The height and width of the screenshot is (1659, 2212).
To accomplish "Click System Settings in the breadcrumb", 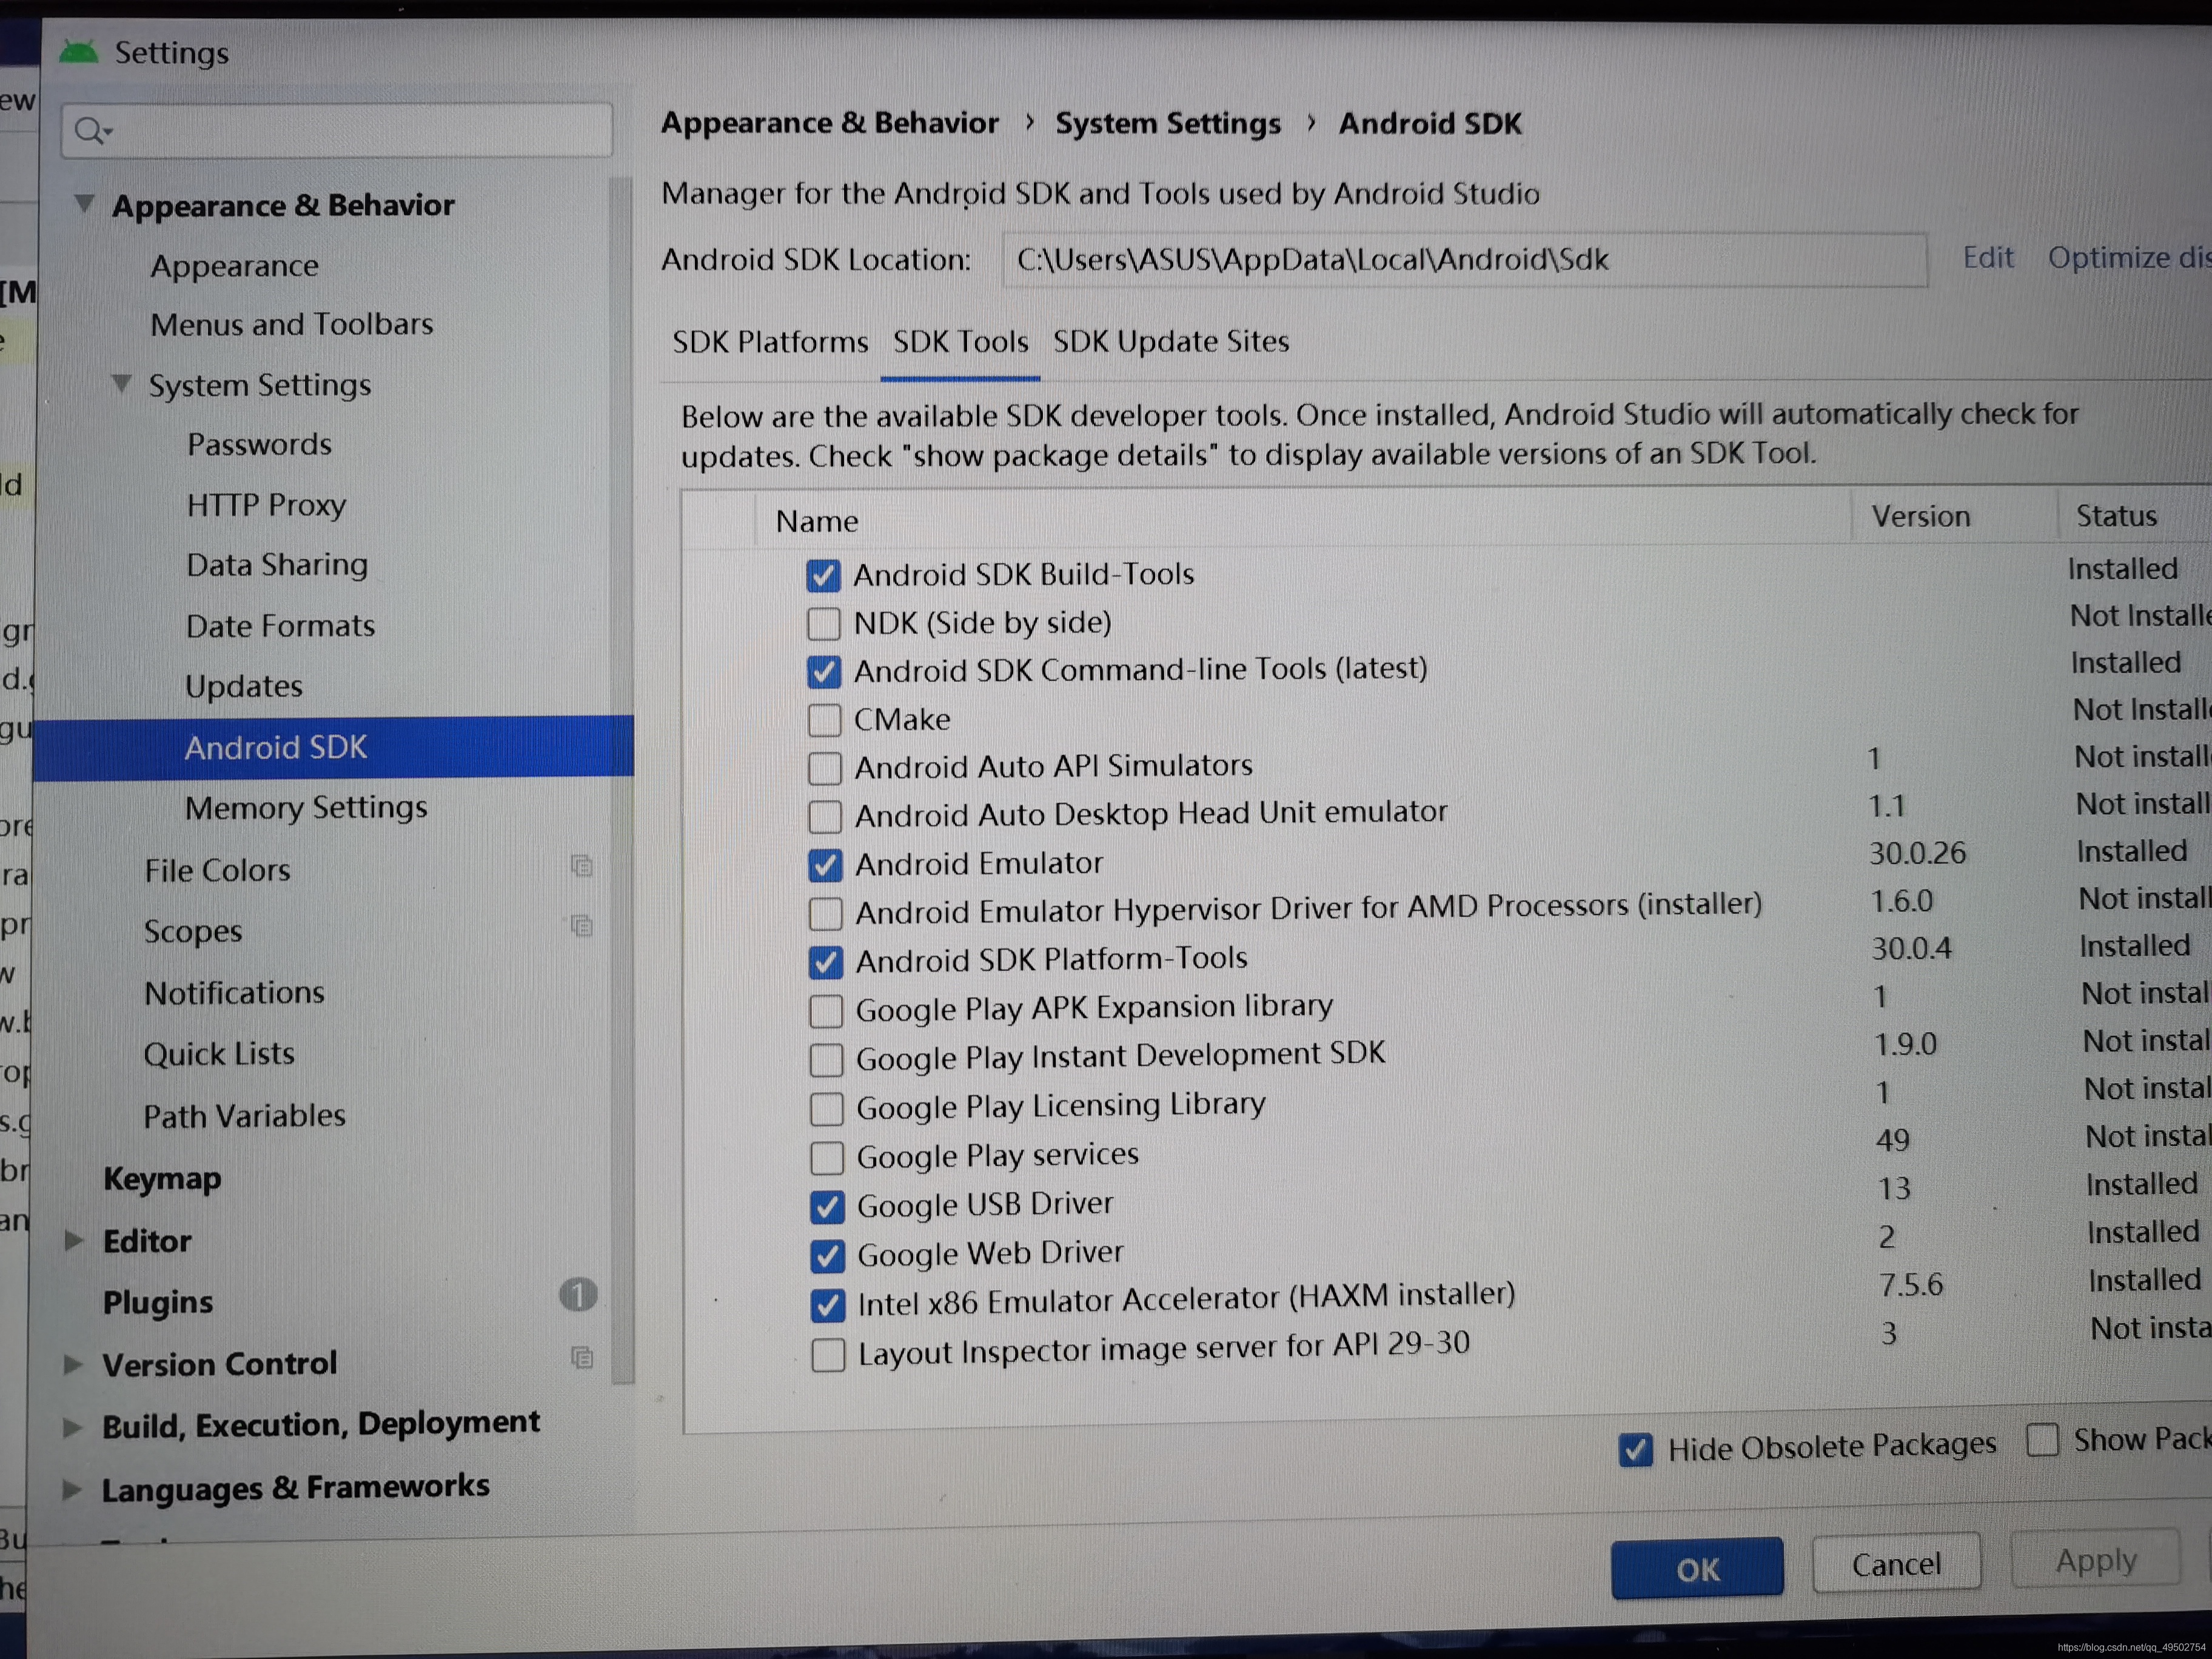I will pyautogui.click(x=1168, y=123).
